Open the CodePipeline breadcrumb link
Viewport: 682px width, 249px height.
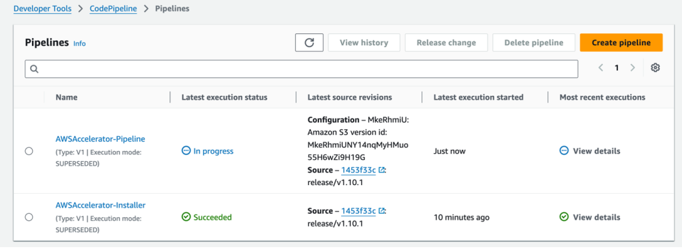113,9
